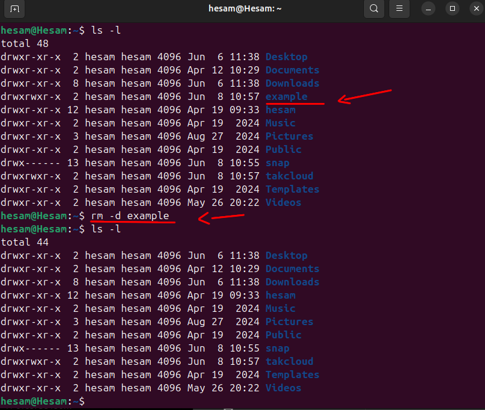Click snap in the second listing
Image resolution: width=485 pixels, height=410 pixels.
[x=278, y=349]
